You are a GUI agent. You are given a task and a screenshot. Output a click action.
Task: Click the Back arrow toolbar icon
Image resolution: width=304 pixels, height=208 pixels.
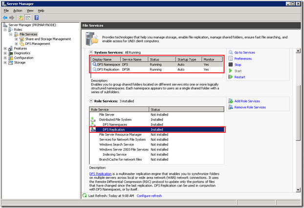tap(5, 18)
